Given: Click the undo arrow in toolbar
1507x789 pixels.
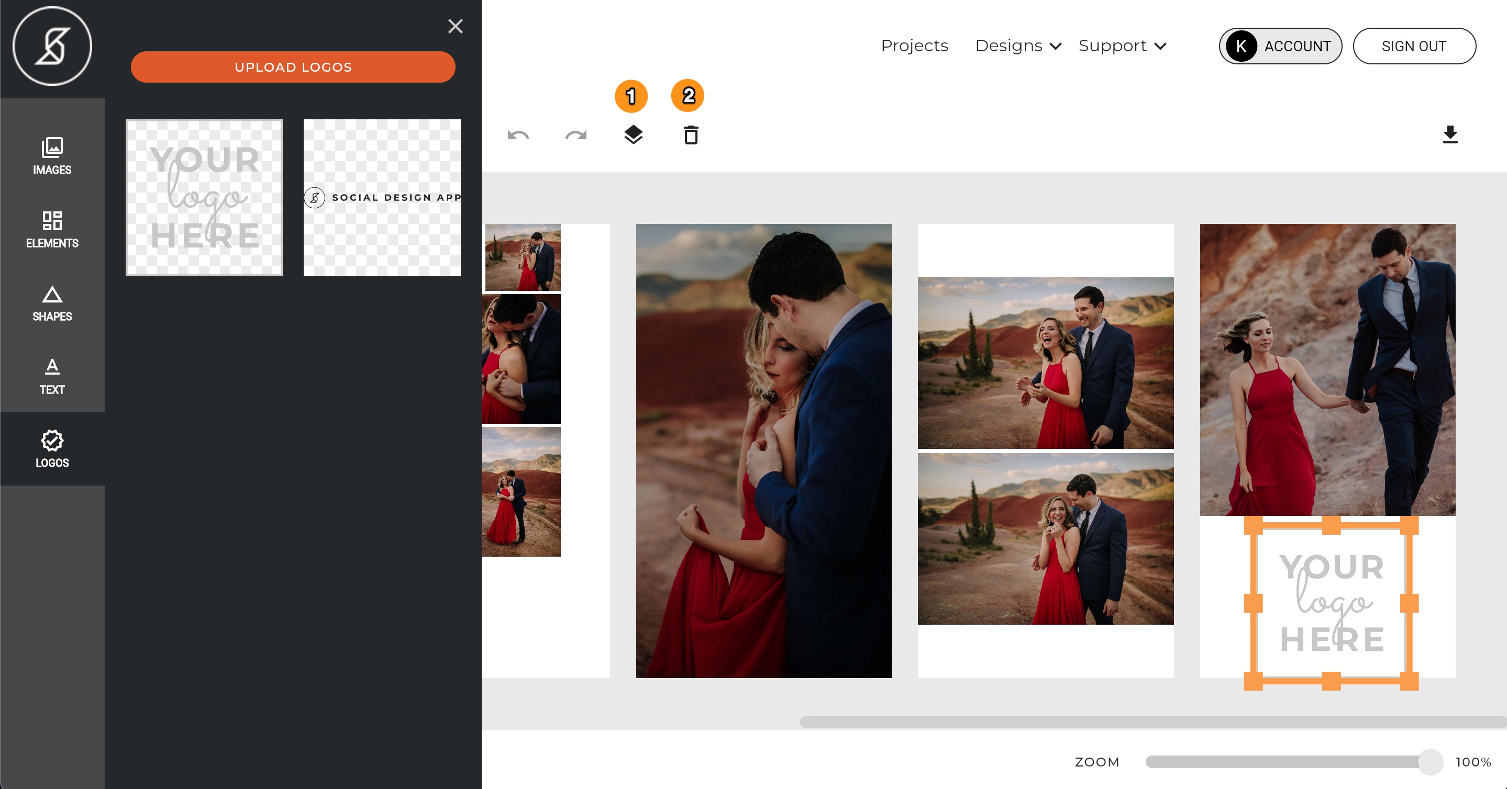Looking at the screenshot, I should point(518,136).
